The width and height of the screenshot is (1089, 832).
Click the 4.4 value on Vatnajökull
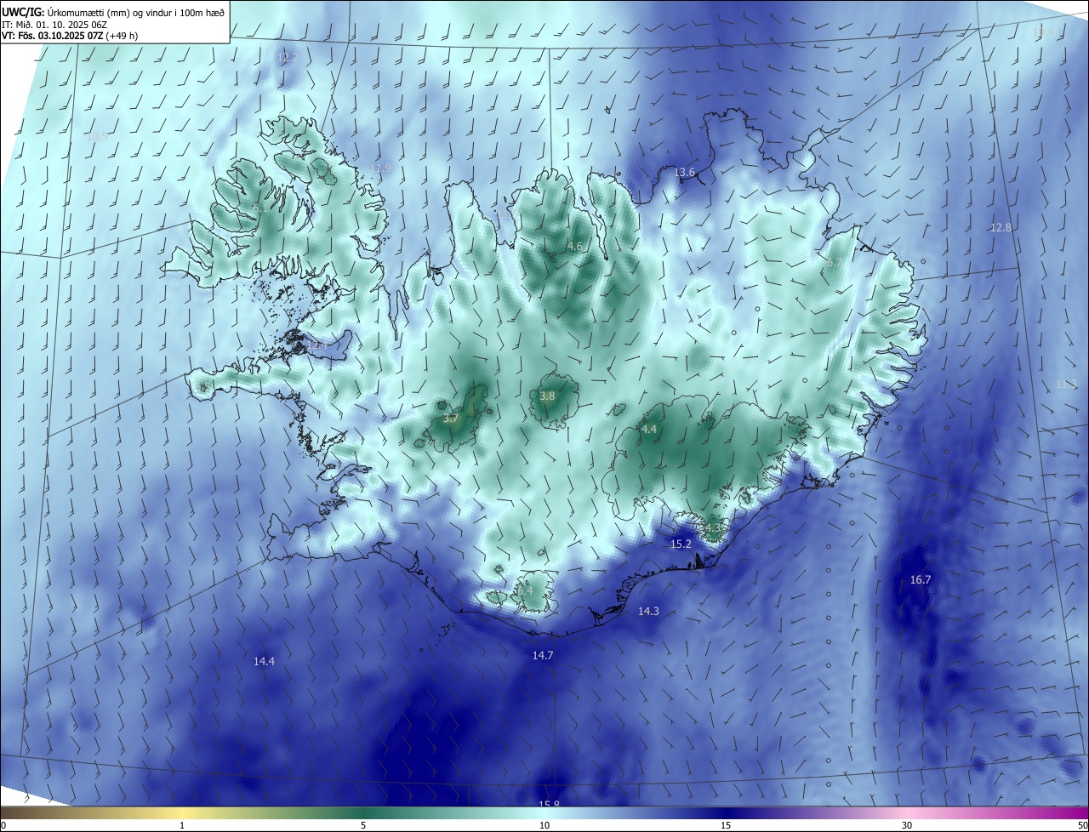(648, 429)
